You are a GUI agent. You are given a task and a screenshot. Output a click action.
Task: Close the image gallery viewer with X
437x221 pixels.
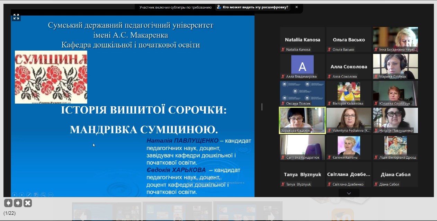[x=28, y=203]
